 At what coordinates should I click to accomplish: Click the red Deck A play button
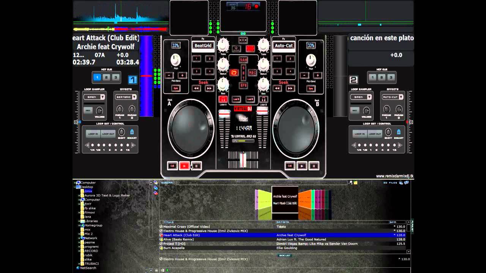(184, 166)
